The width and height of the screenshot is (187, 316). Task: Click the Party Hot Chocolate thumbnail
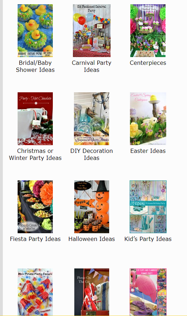(35, 119)
